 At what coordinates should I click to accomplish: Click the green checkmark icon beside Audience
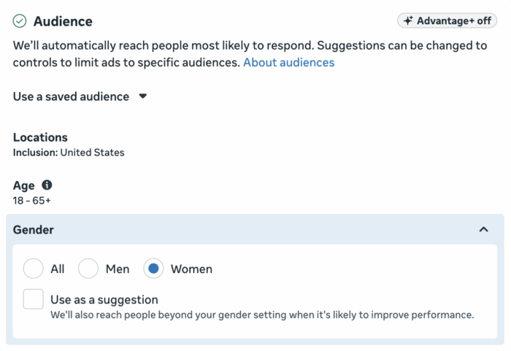click(20, 21)
